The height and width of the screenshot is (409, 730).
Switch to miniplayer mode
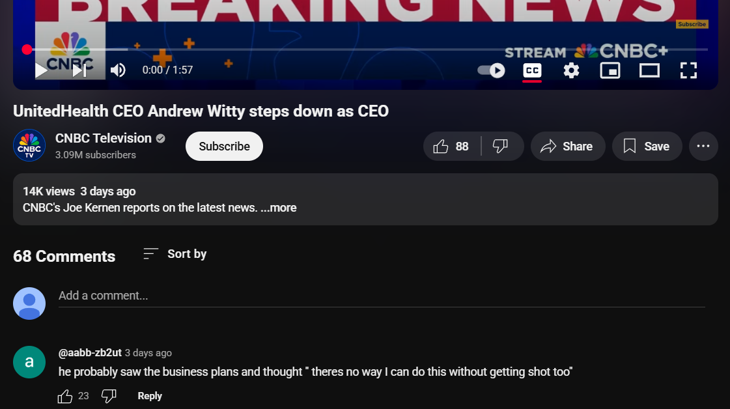(610, 70)
